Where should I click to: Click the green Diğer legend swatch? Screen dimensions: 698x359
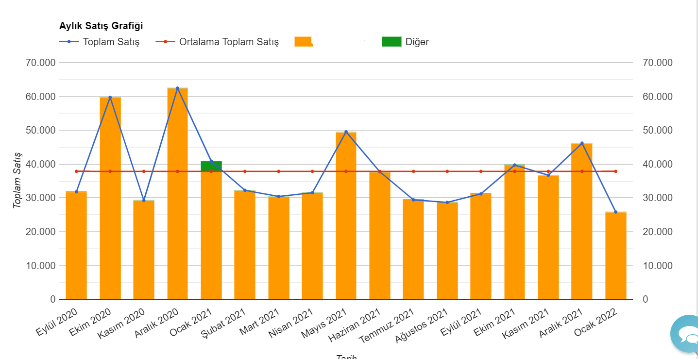(392, 42)
